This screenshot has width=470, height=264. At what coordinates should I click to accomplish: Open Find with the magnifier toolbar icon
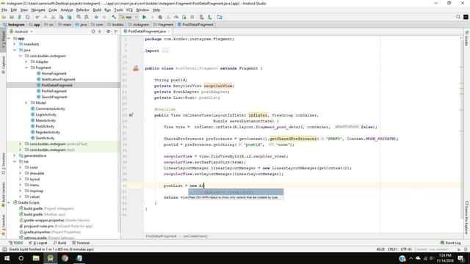click(x=79, y=17)
